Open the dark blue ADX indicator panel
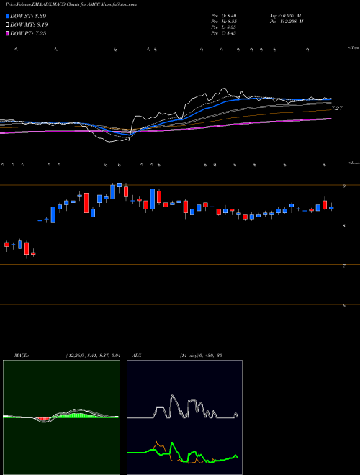The image size is (360, 475). tap(184, 417)
